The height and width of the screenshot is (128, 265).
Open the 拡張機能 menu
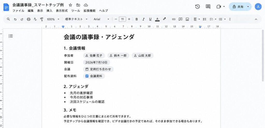click(89, 11)
